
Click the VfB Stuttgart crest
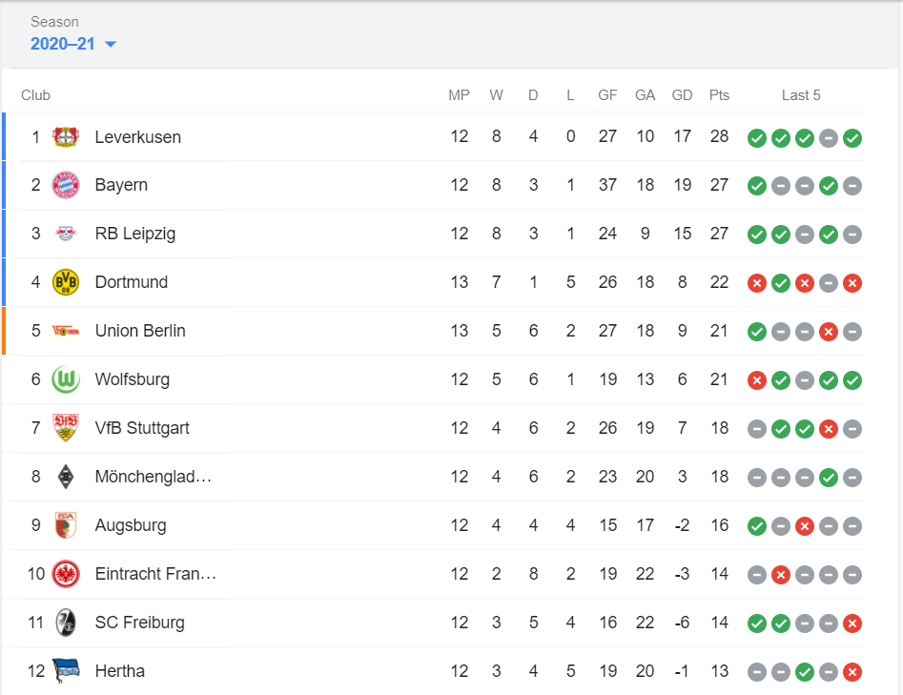tap(66, 428)
